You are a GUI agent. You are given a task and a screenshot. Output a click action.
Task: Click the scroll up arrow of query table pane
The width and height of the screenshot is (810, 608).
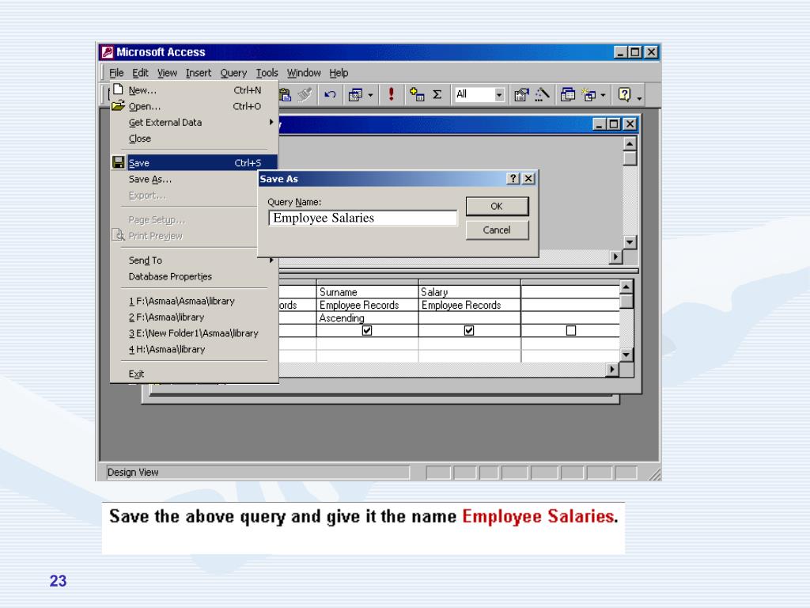pyautogui.click(x=630, y=144)
